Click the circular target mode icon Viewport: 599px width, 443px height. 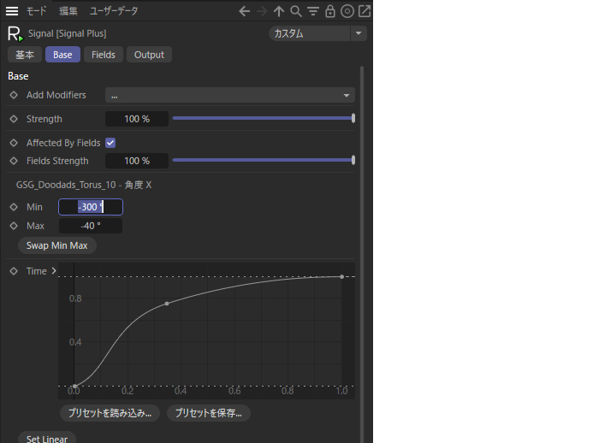pos(347,11)
